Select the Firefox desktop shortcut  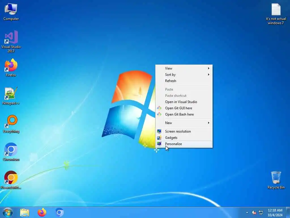tap(11, 68)
